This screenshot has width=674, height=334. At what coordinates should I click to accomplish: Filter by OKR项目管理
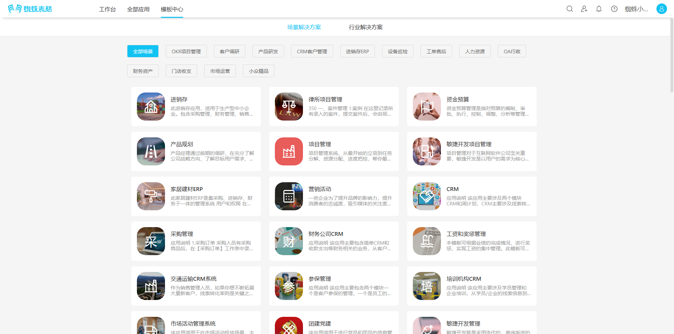pyautogui.click(x=186, y=51)
